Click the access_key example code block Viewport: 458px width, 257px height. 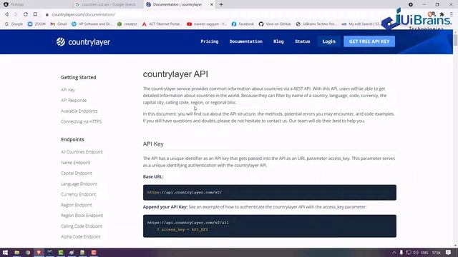tap(270, 226)
